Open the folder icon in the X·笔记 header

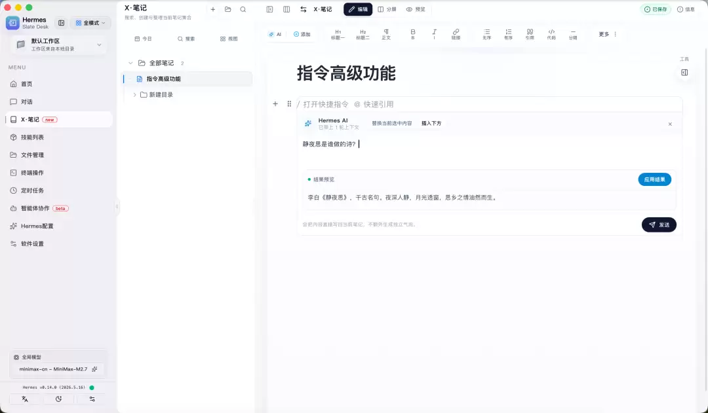pos(228,9)
